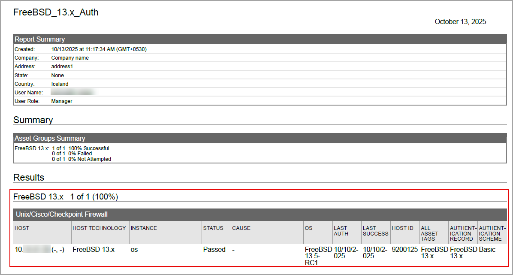The height and width of the screenshot is (275, 513).
Task: Click the Address: label
Action: tap(25, 66)
